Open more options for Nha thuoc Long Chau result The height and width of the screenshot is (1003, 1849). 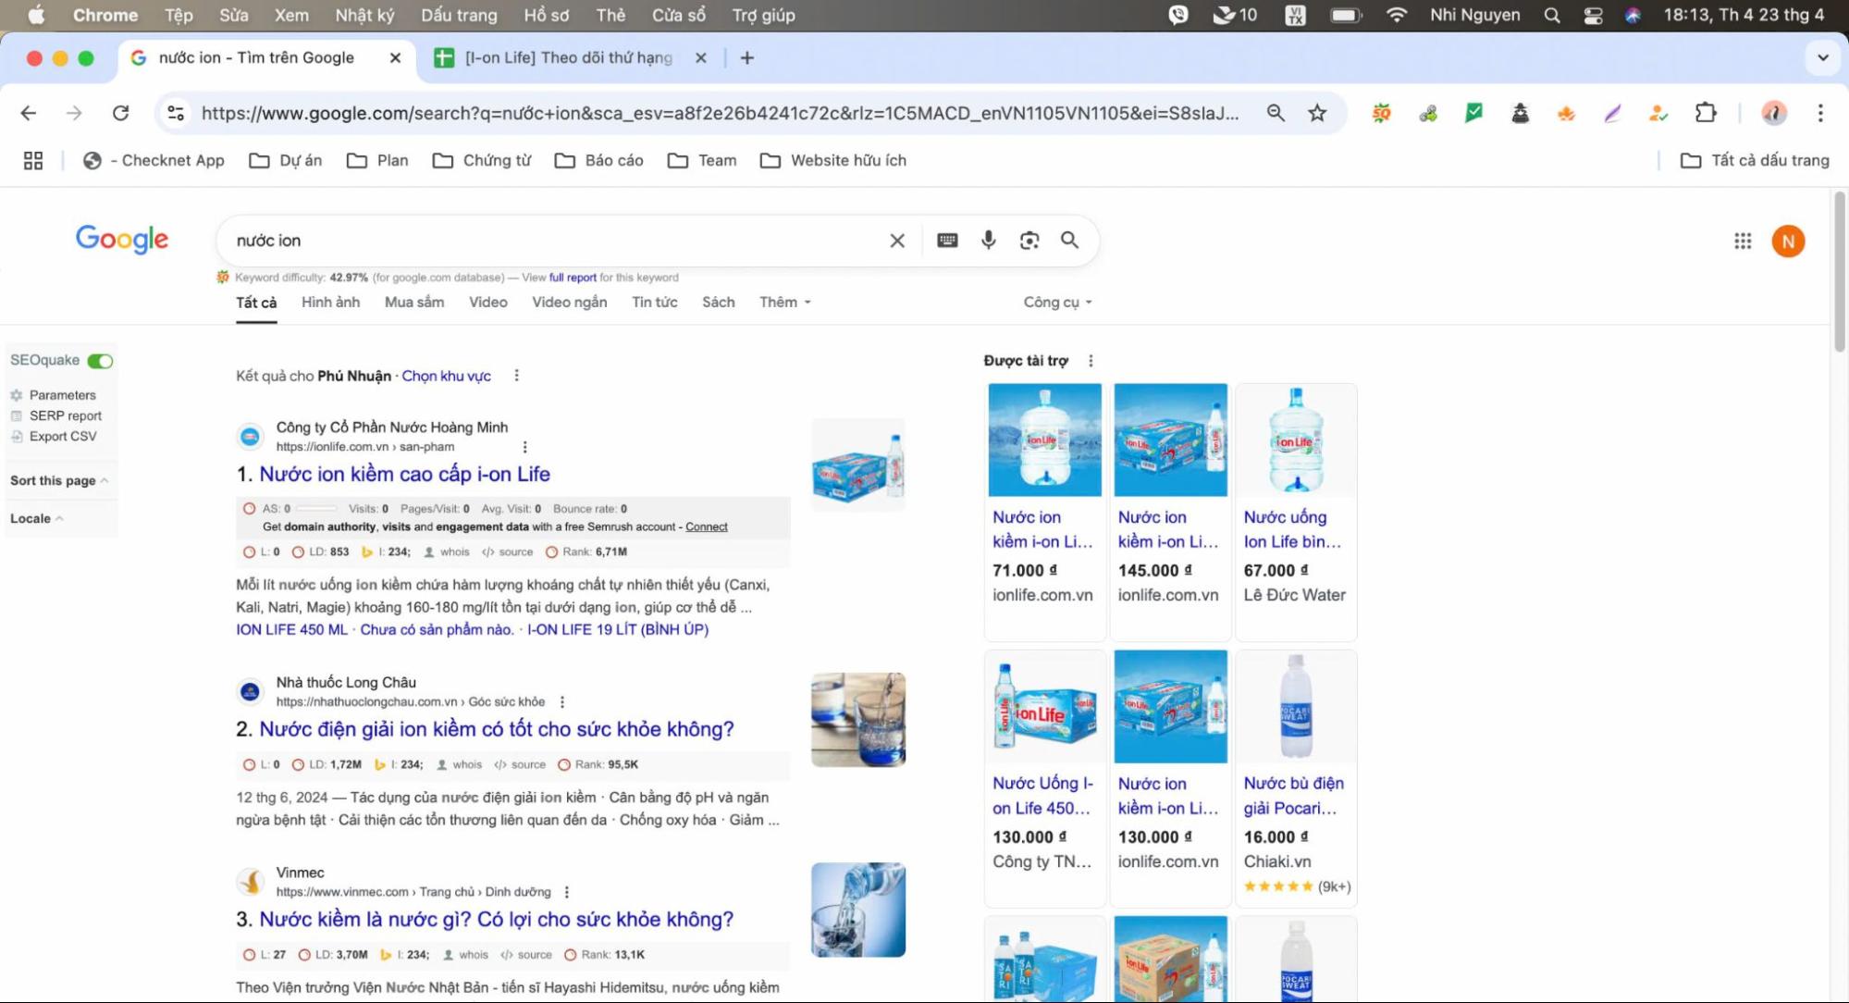pyautogui.click(x=562, y=702)
